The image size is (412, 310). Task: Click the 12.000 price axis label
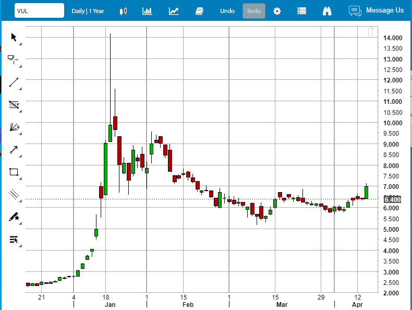tap(393, 80)
